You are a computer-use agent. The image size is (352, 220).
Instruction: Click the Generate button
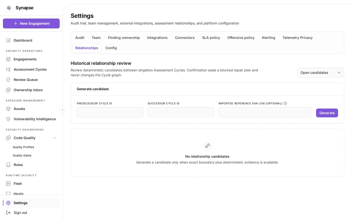(327, 113)
